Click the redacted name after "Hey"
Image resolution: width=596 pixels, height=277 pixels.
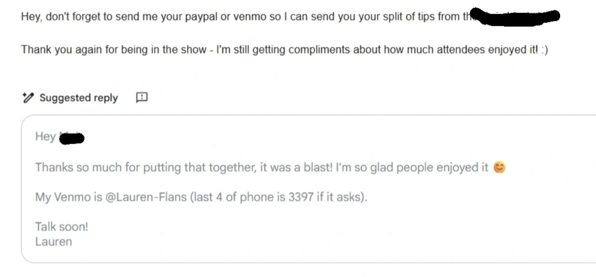pos(71,137)
